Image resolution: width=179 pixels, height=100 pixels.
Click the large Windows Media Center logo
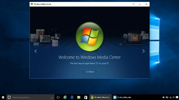pos(89,36)
